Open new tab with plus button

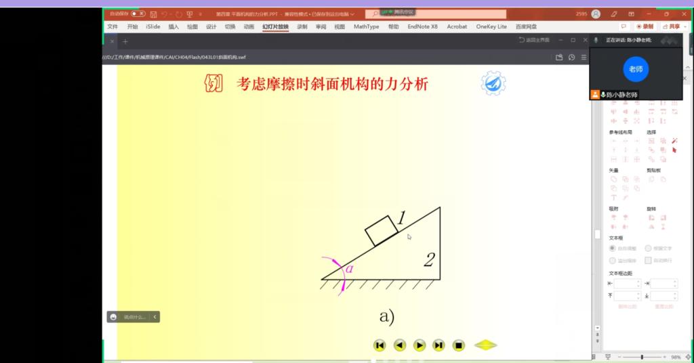pyautogui.click(x=125, y=41)
